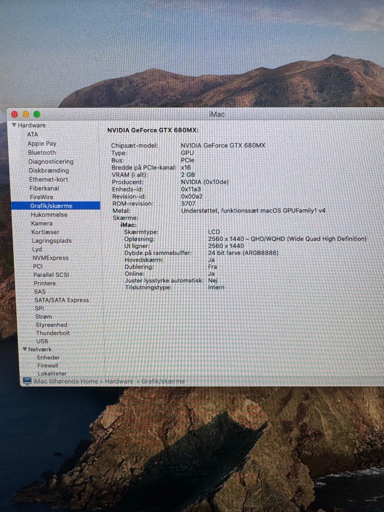The image size is (384, 512).
Task: Select Firewall under Netværk
Action: [x=48, y=366]
